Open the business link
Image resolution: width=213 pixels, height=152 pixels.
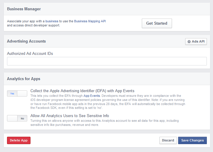tap(52, 21)
